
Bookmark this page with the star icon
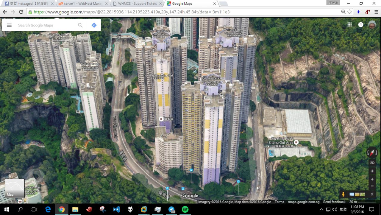click(x=350, y=12)
